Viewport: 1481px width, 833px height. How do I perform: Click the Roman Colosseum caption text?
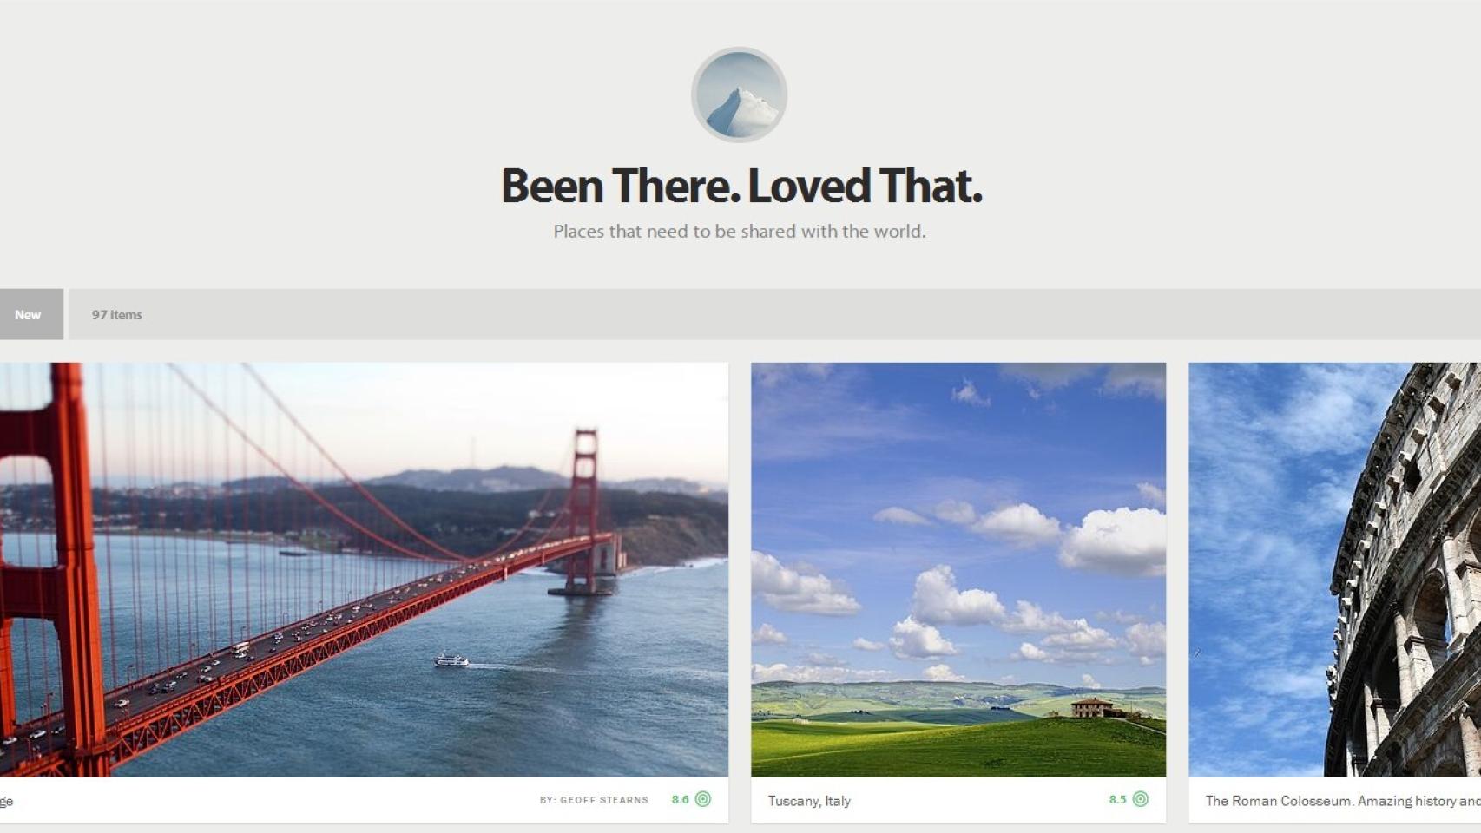(x=1343, y=801)
